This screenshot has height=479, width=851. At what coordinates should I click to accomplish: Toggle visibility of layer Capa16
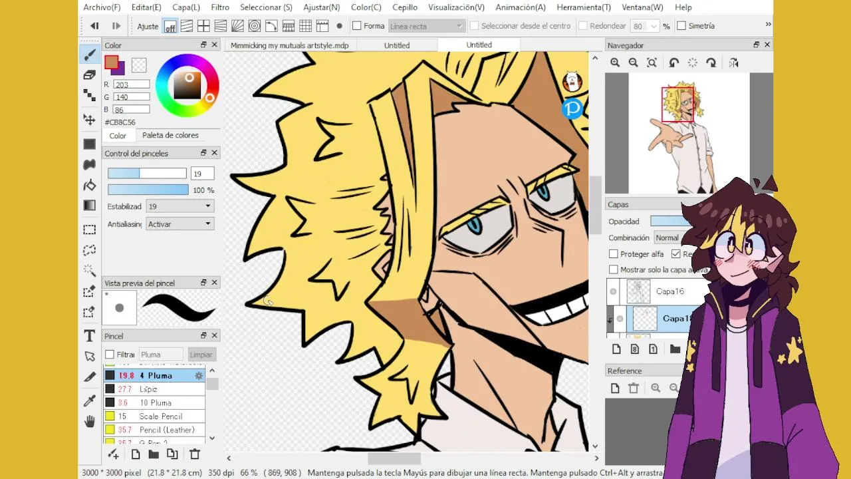[x=613, y=291]
